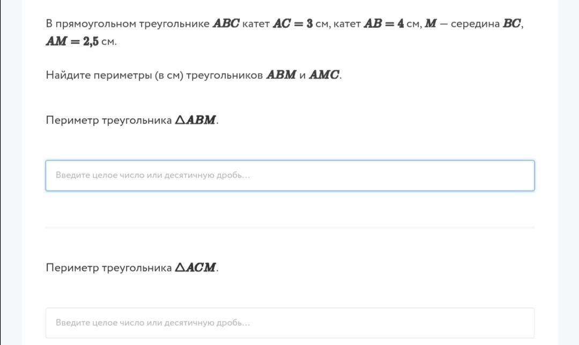Click the horizontal divider between the two questions
The image size is (579, 345).
[289, 227]
